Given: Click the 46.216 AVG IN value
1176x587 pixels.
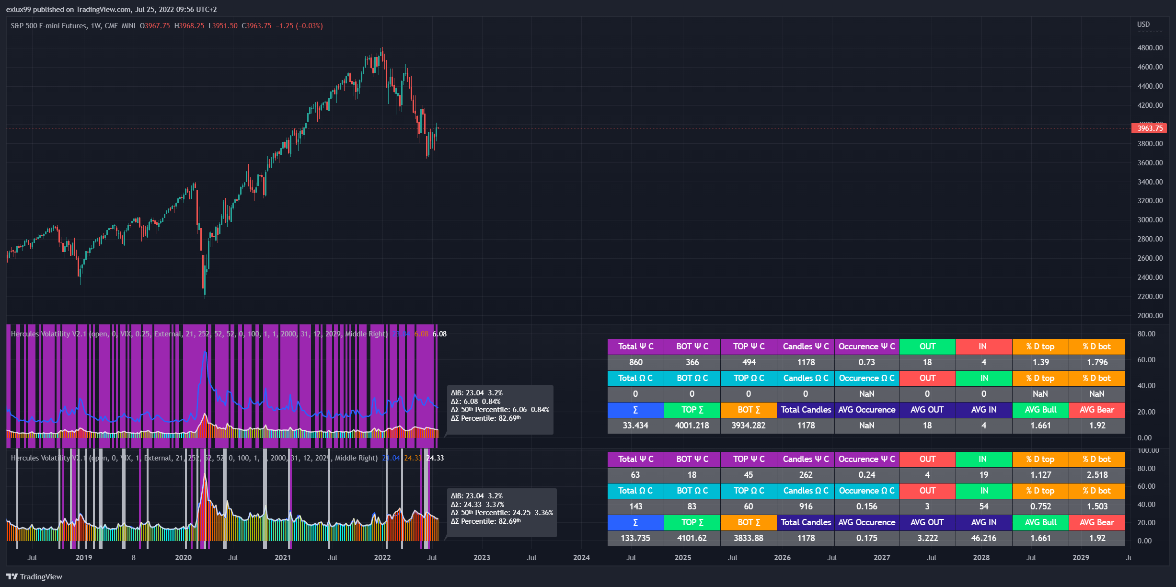Looking at the screenshot, I should tap(983, 538).
